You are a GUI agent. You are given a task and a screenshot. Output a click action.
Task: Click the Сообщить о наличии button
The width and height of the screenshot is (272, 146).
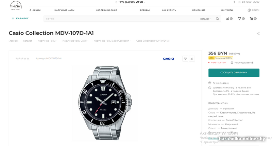(x=234, y=72)
